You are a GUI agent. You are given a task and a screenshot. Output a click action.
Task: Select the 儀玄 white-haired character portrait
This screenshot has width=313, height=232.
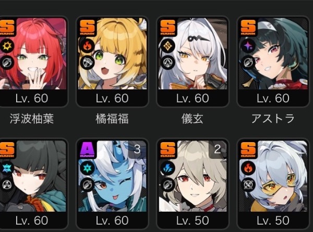tap(192, 54)
